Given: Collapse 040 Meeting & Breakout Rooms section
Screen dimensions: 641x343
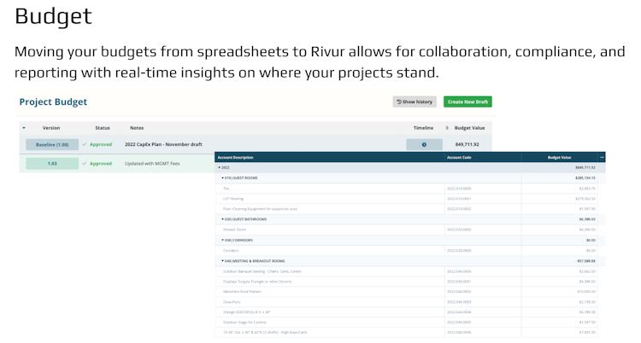Looking at the screenshot, I should coord(222,261).
